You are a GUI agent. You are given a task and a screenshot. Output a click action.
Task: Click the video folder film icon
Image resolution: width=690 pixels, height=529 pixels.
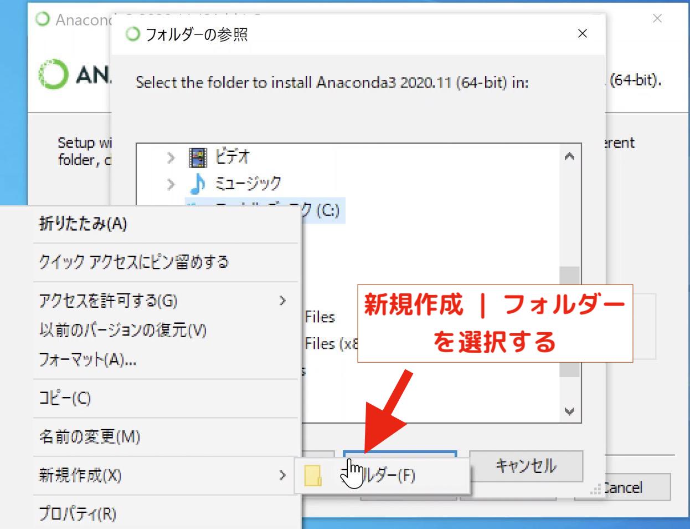198,157
